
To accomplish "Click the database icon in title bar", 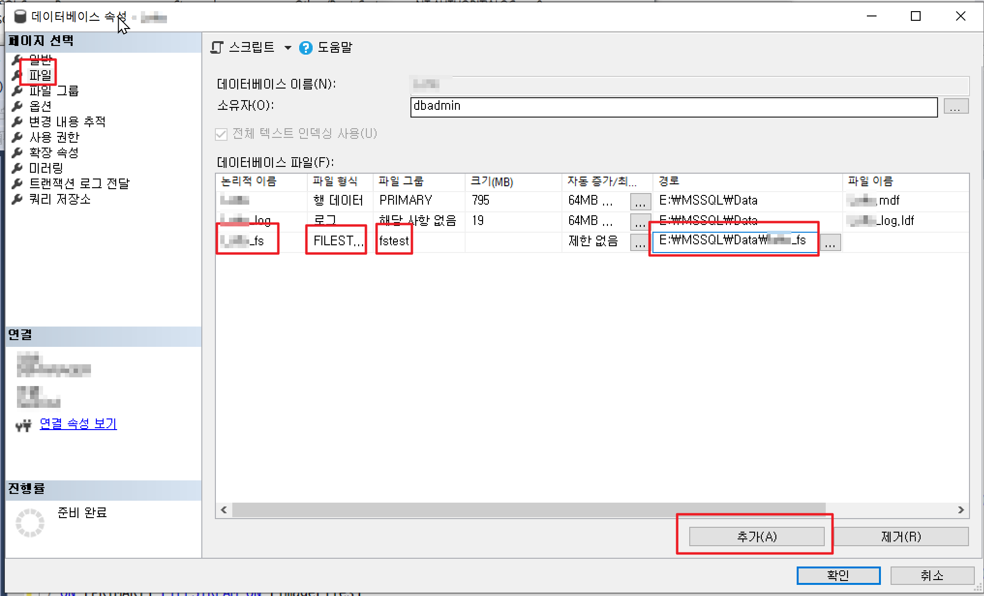I will [x=20, y=17].
